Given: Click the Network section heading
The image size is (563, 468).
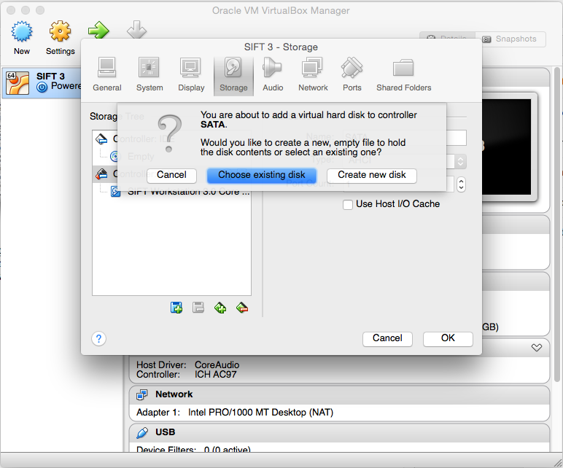Looking at the screenshot, I should click(174, 394).
